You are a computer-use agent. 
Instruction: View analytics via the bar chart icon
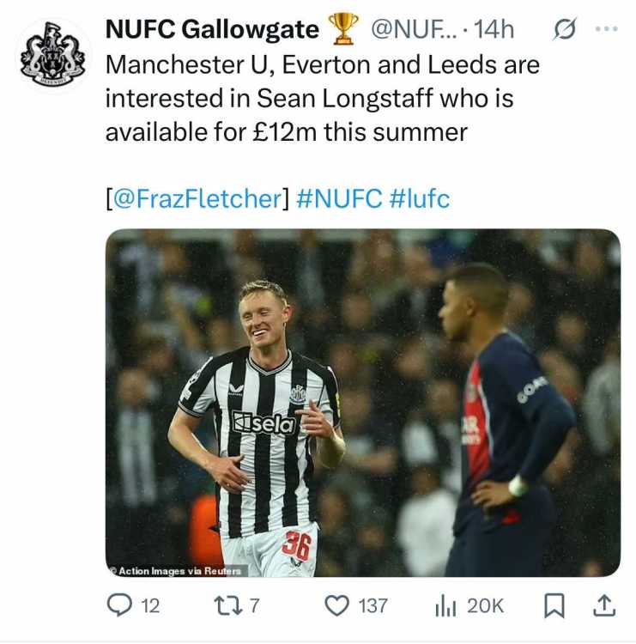445,606
